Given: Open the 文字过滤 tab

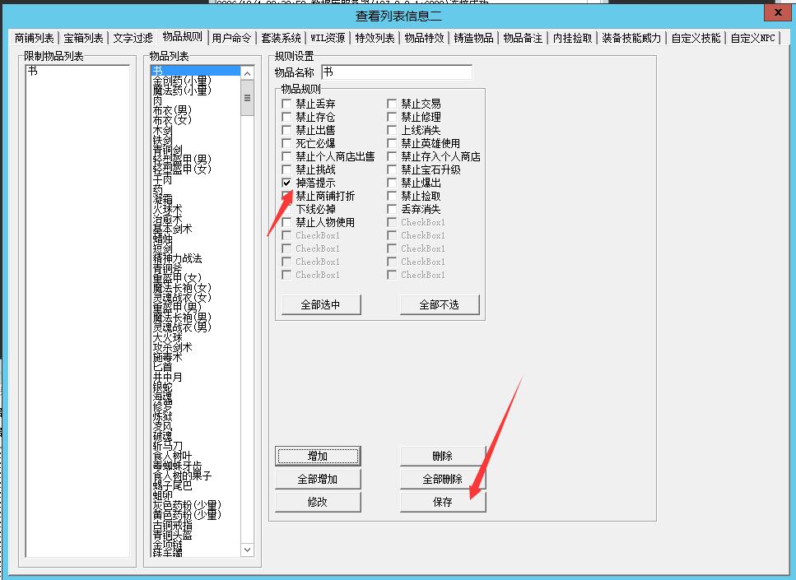Looking at the screenshot, I should point(133,38).
